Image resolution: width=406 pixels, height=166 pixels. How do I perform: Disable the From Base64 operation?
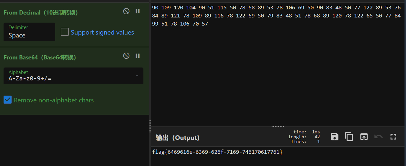click(x=126, y=56)
